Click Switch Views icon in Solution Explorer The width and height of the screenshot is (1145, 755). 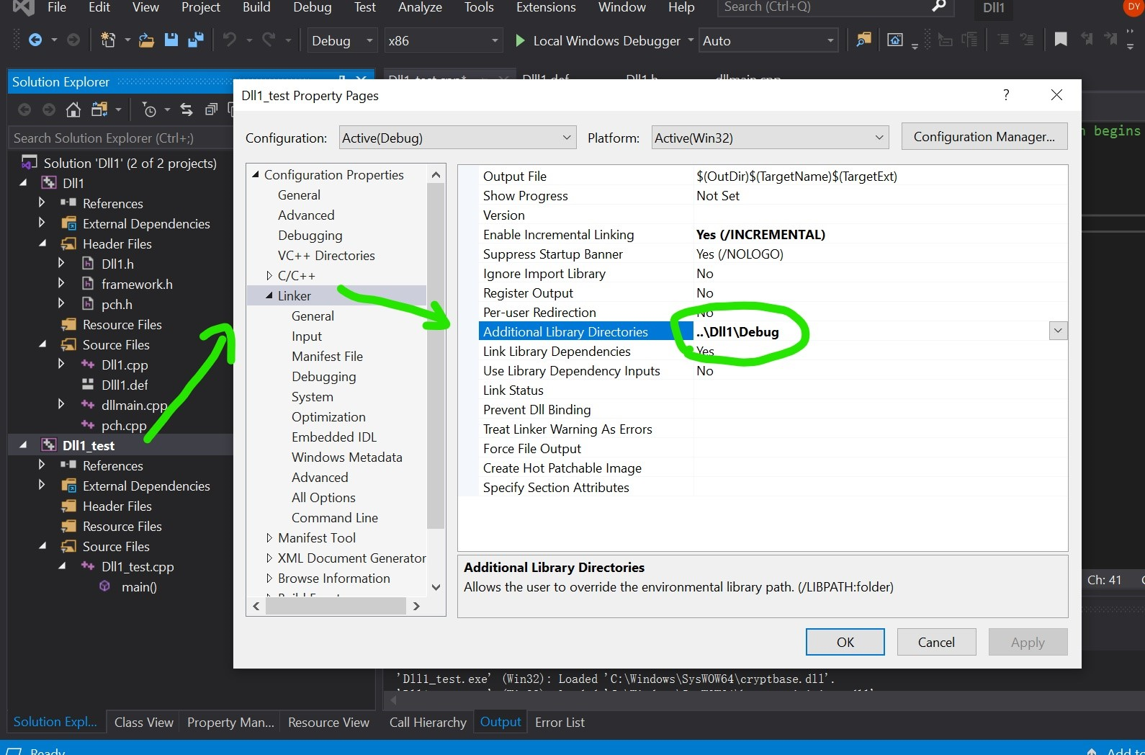pos(99,110)
